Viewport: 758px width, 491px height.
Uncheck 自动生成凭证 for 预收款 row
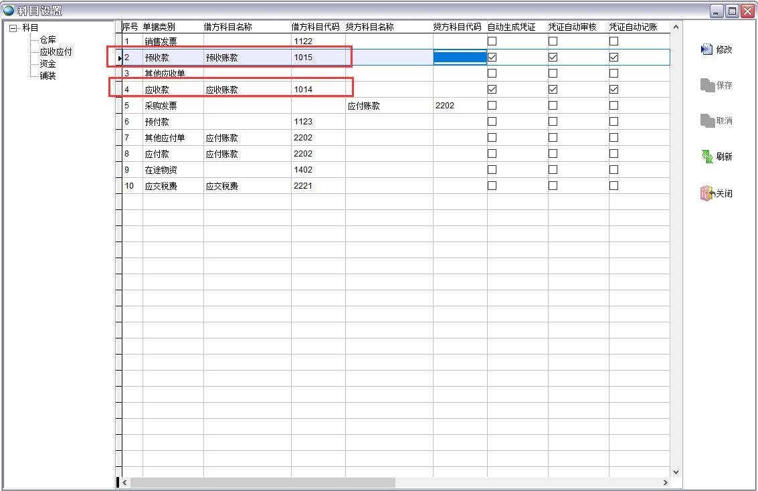coord(492,58)
